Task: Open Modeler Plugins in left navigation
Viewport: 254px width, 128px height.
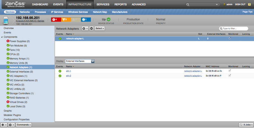Action: 12,115
